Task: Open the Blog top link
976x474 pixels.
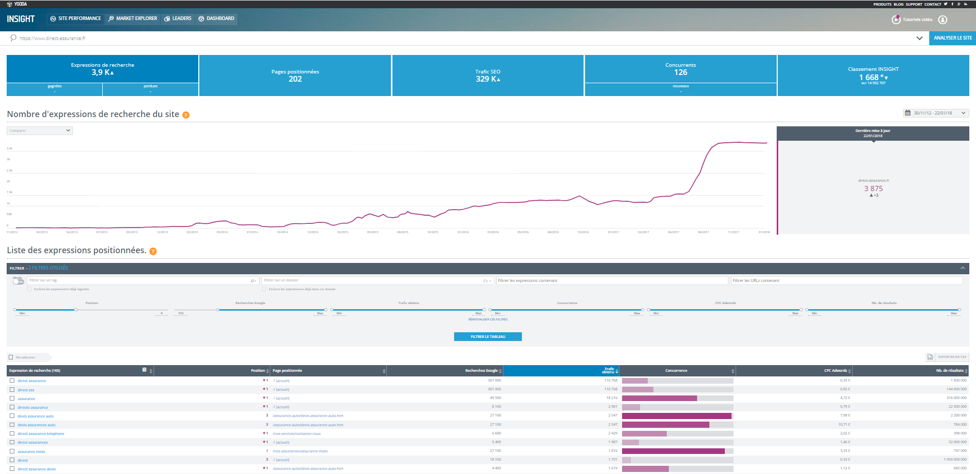Action: 898,4
